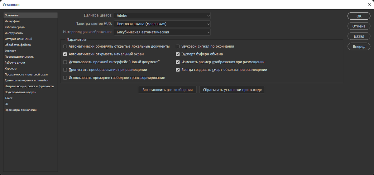
Task: Open Производительность settings
Action: pyautogui.click(x=31, y=57)
